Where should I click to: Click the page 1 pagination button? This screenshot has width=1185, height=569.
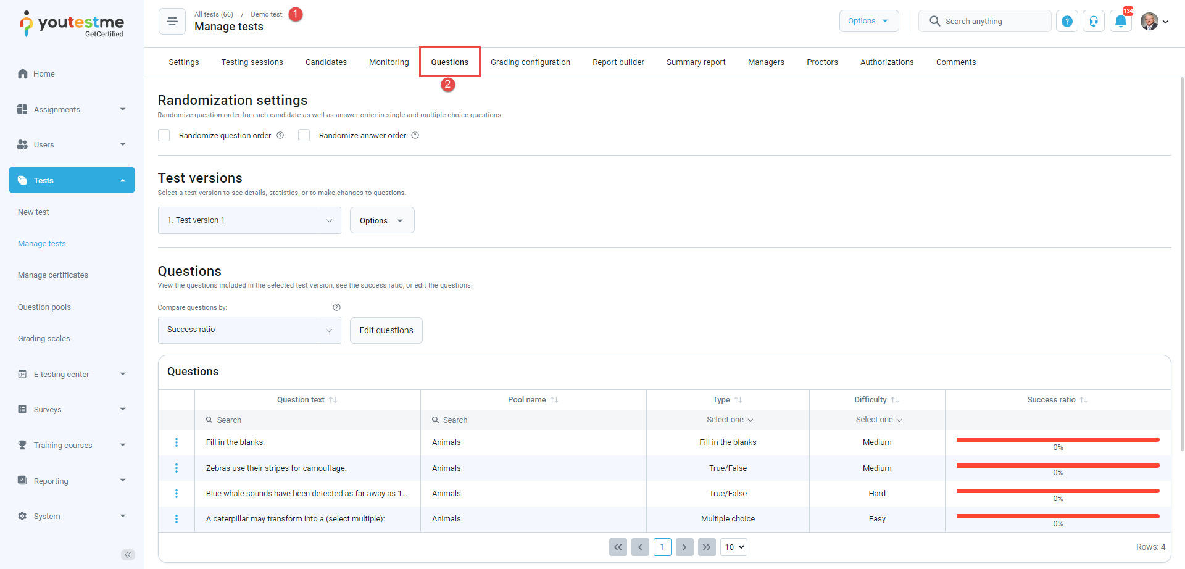662,547
